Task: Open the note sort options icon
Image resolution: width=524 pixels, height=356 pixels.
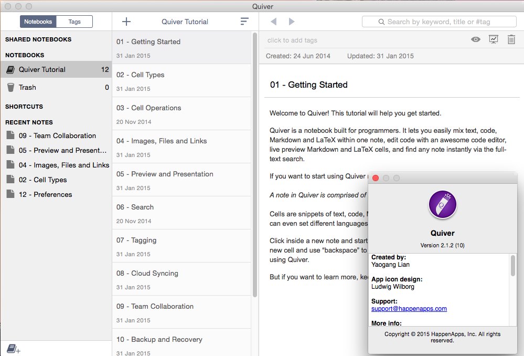Action: pos(244,22)
